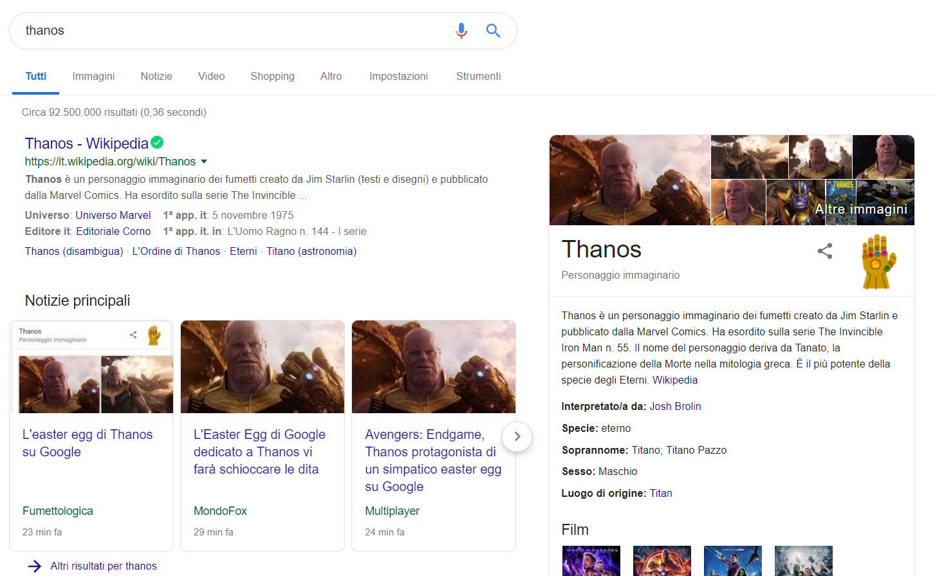Click the share icon beside Thanos title

825,251
